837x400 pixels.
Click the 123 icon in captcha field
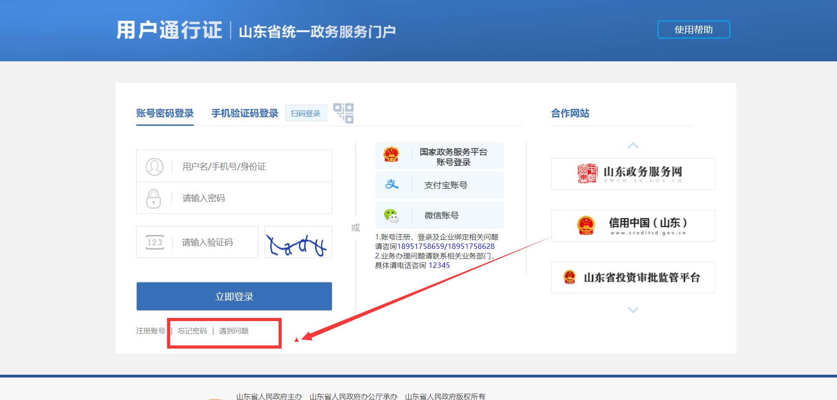(155, 242)
